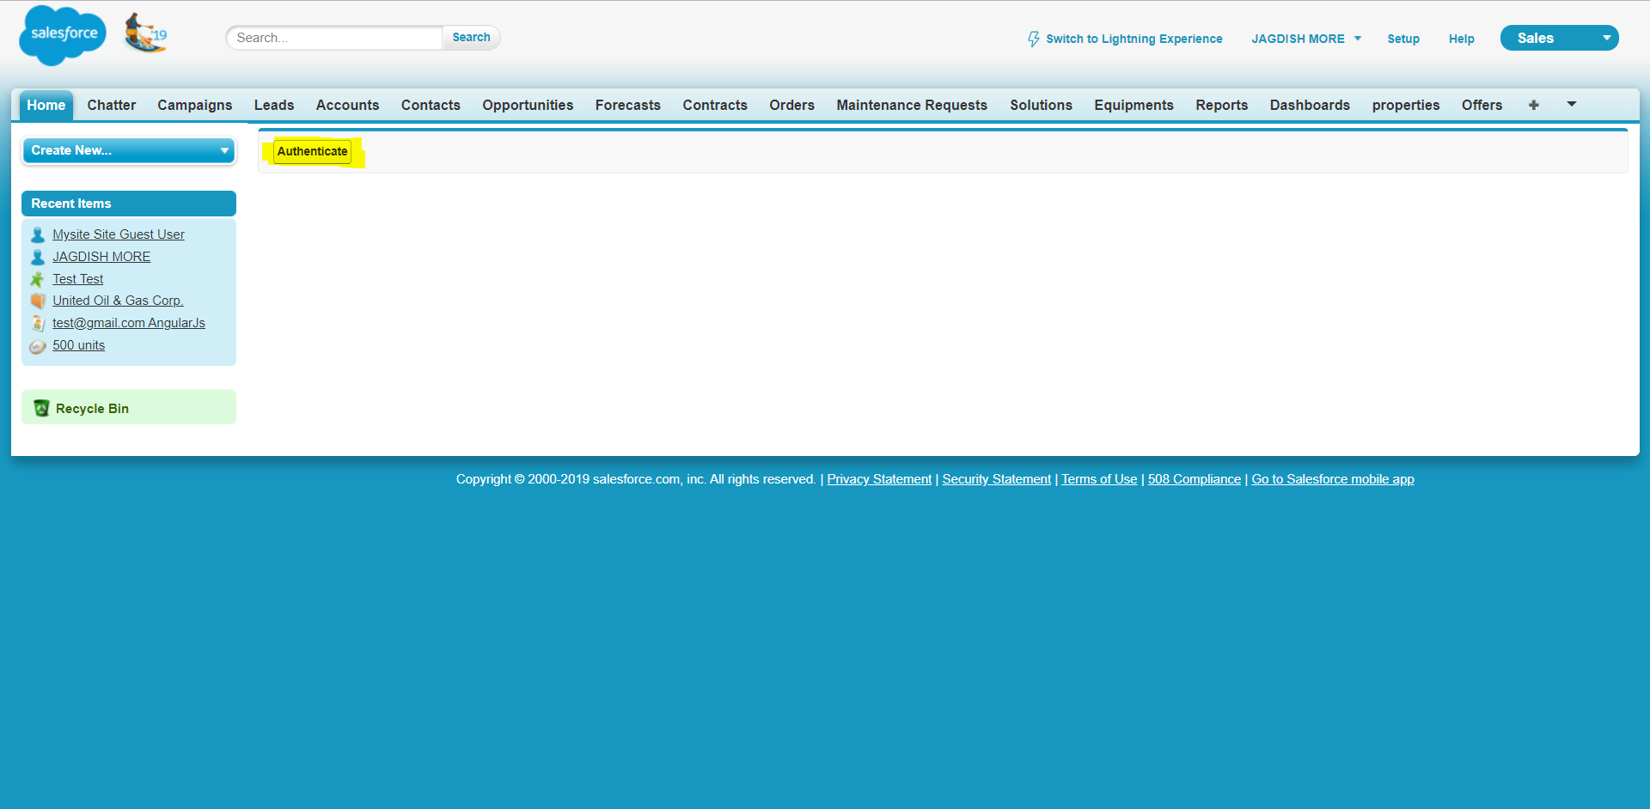The image size is (1650, 809).
Task: Open the Equipments tab
Action: click(x=1134, y=105)
